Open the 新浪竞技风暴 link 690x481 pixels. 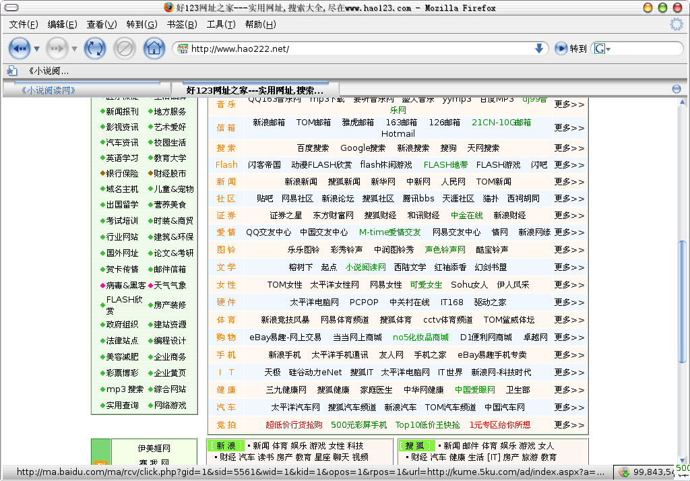[285, 319]
